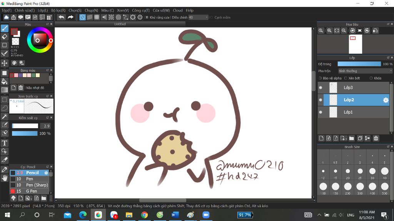Toggle Khử răng cưa anti-aliasing checkbox
Screen dimensions: 394x221
point(147,17)
